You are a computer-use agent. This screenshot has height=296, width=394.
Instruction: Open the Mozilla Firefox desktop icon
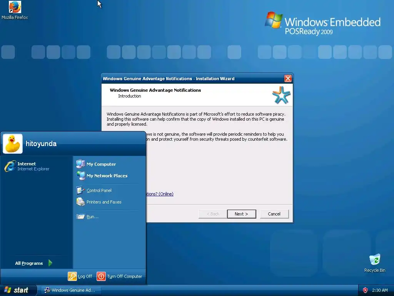tap(15, 10)
